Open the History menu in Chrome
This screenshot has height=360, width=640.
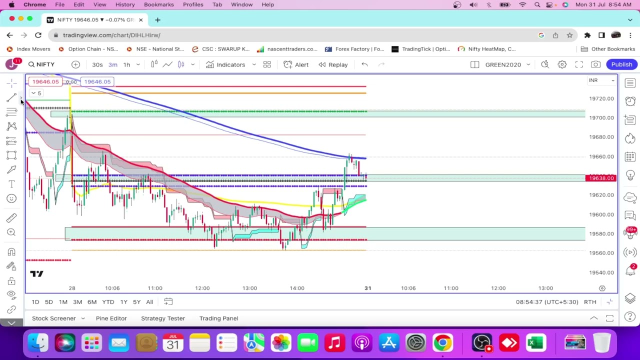(x=125, y=4)
